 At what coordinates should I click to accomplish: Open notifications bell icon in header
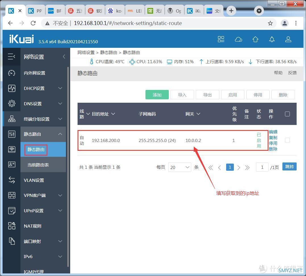(x=272, y=39)
